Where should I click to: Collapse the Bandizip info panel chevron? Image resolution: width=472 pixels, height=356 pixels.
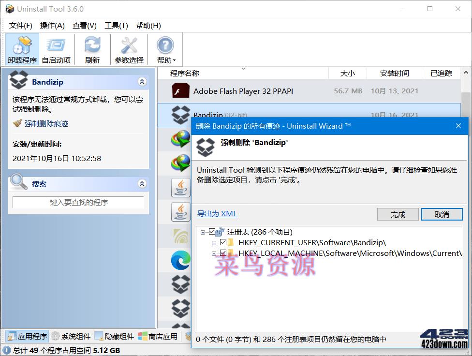[x=142, y=82]
